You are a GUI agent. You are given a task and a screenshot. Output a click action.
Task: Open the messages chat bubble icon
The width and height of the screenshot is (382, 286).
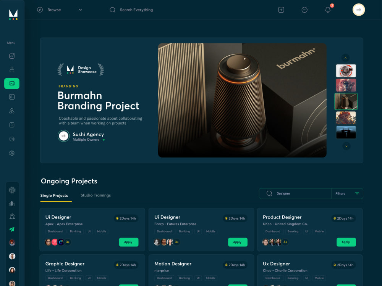[304, 10]
